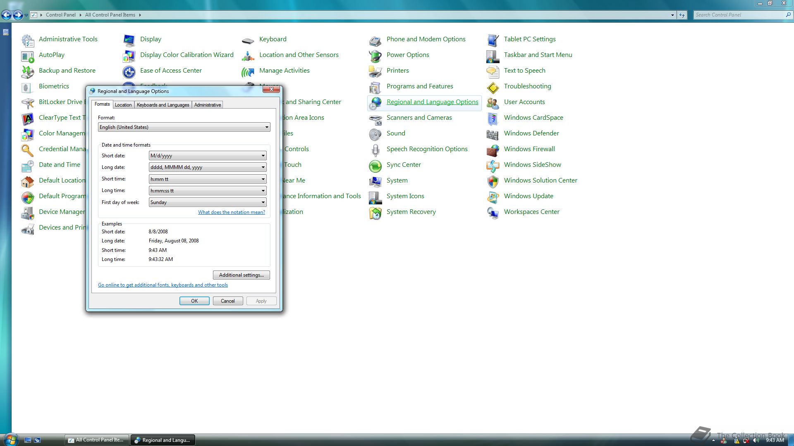The height and width of the screenshot is (446, 794).
Task: Open Location and Other Sensors icon
Action: click(248, 56)
